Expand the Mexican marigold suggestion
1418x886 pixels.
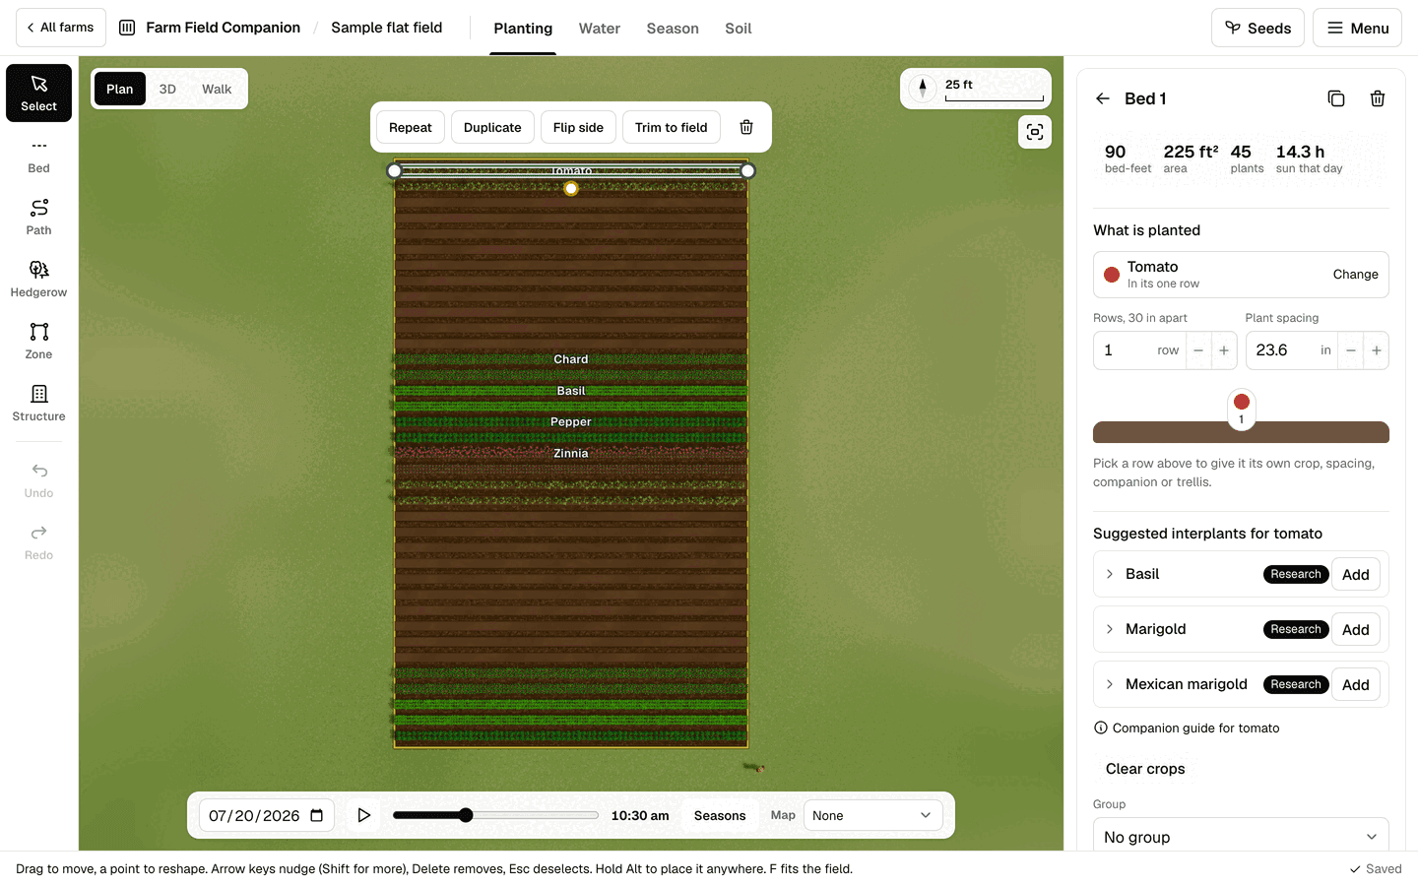click(1110, 684)
